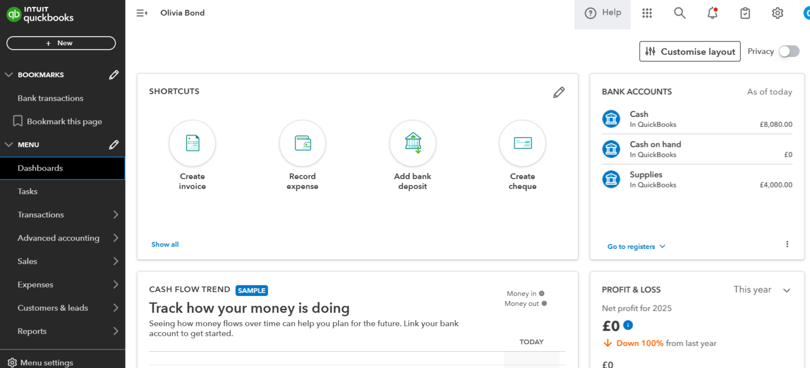
Task: Open the apps grid icon
Action: (x=647, y=13)
